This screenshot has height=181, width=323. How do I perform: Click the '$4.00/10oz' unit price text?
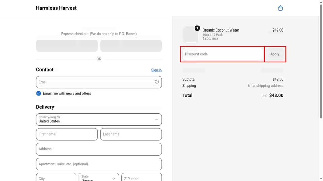coord(210,39)
